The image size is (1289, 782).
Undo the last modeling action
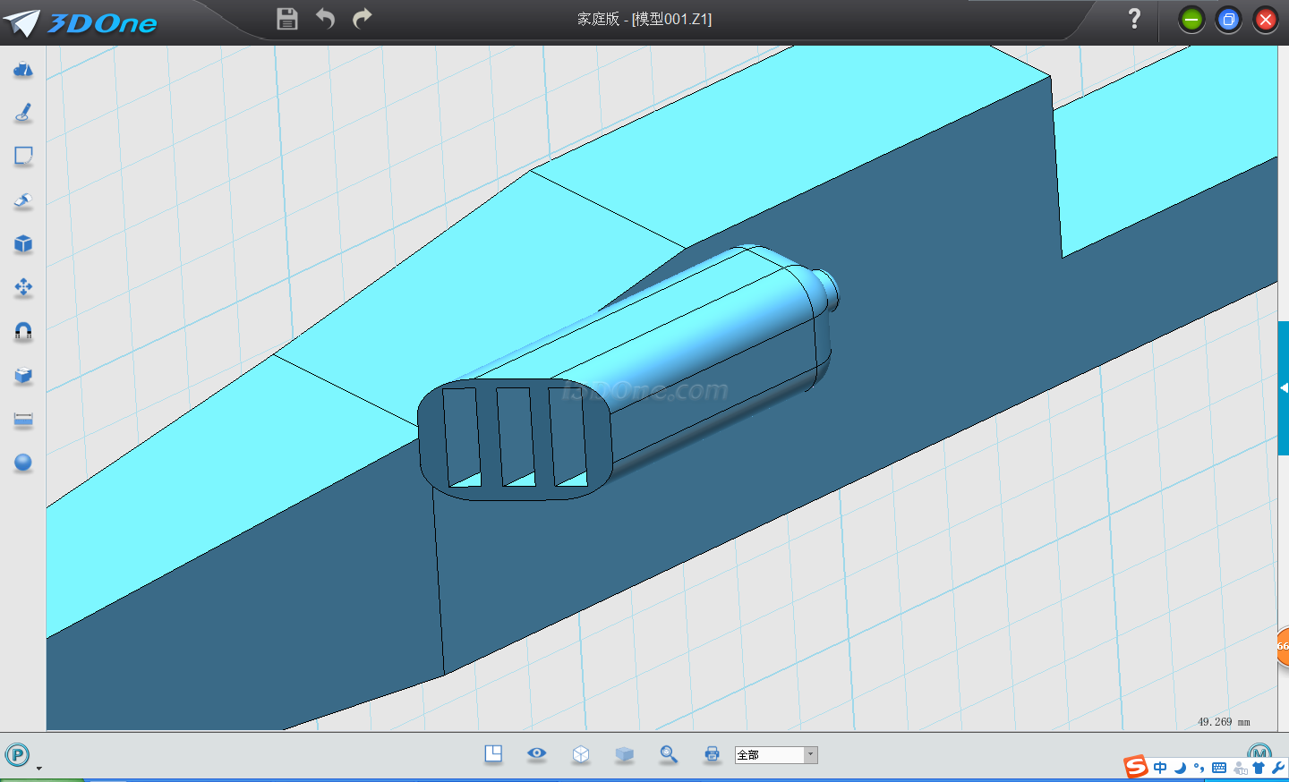pos(325,19)
